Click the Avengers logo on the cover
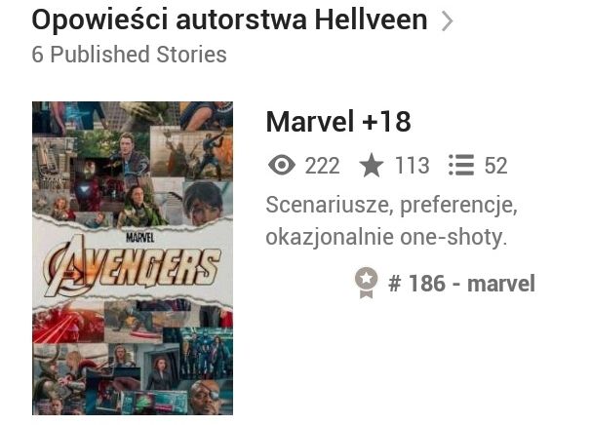Viewport: 591px width, 425px height. point(131,268)
